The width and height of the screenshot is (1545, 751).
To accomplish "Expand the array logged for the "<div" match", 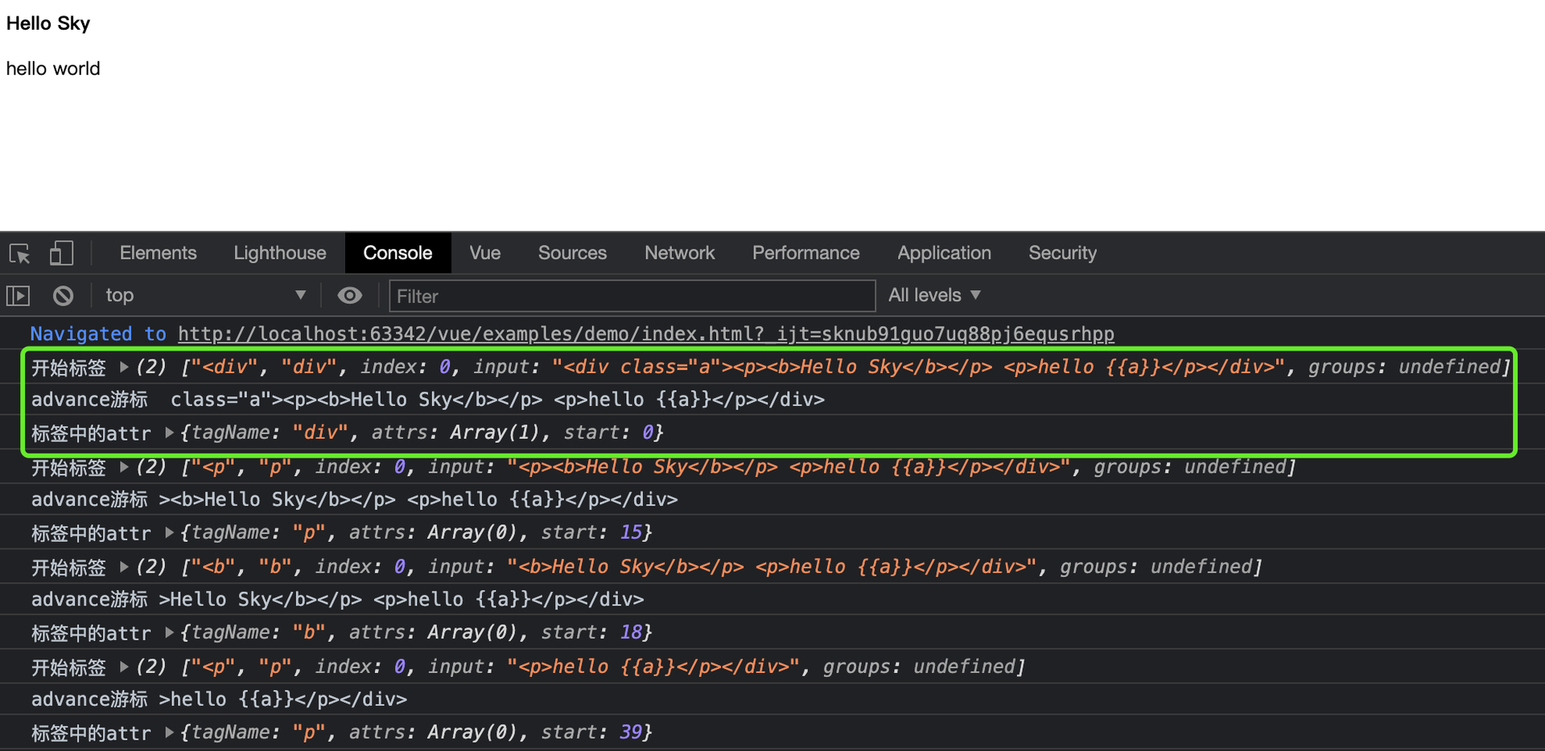I will (124, 367).
